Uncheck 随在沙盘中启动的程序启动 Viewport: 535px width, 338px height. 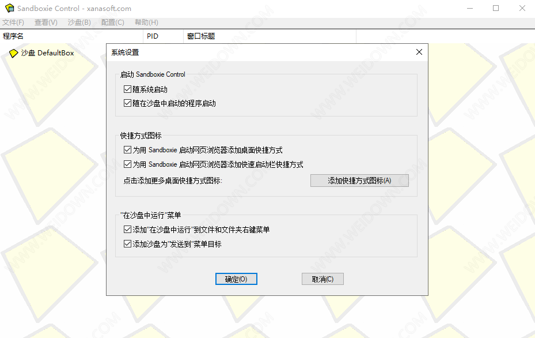pyautogui.click(x=127, y=103)
